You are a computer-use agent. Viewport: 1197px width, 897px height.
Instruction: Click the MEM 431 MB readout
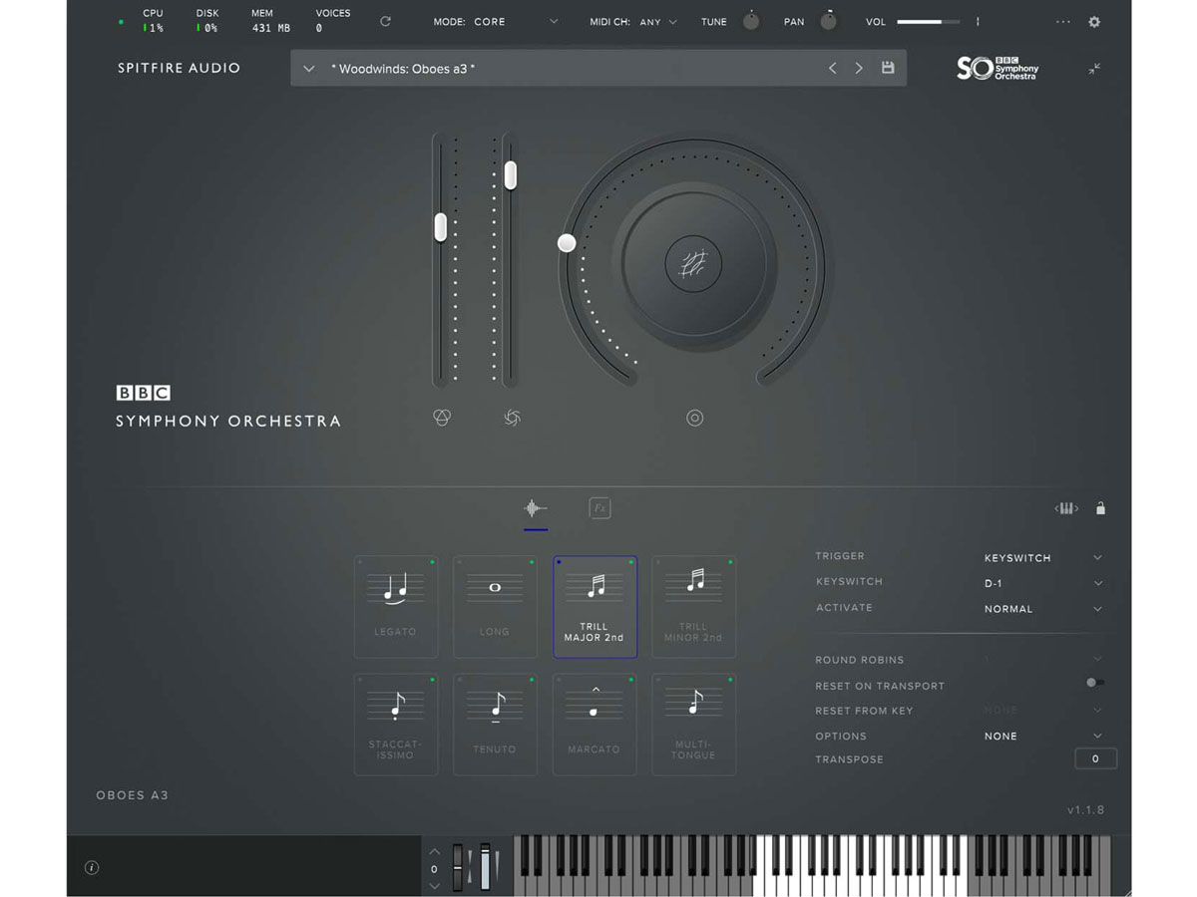click(270, 21)
